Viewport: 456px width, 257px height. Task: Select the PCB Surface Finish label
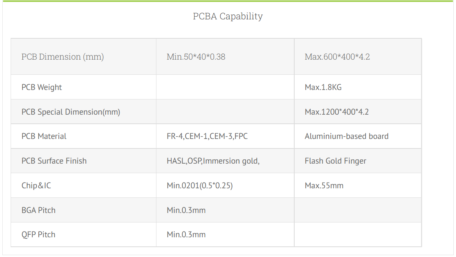[54, 161]
